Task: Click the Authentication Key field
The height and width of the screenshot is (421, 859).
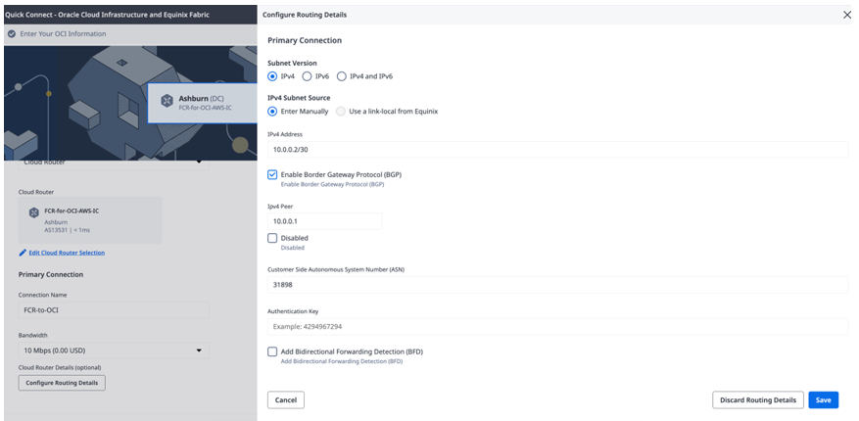Action: tap(557, 327)
